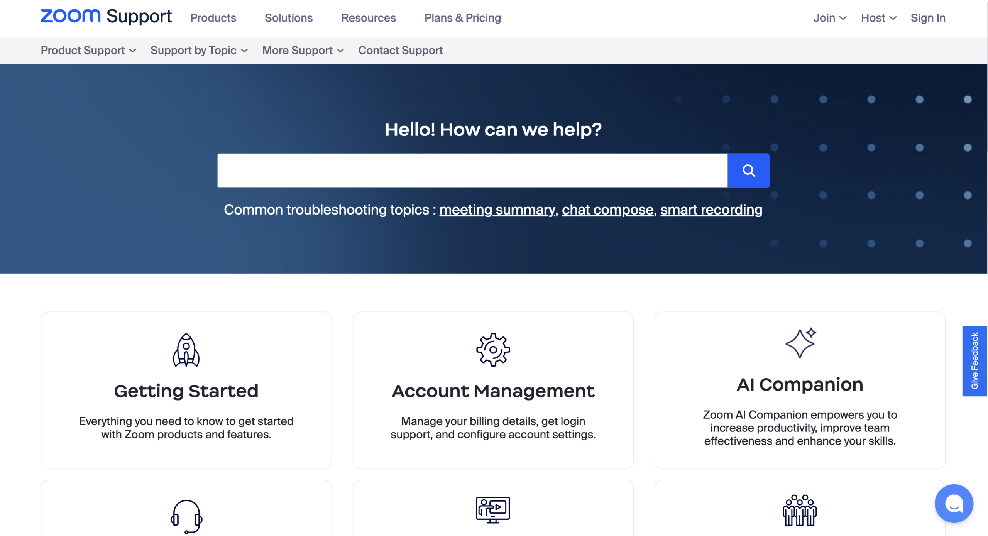Open the chat bubble widget
This screenshot has height=536, width=988.
click(954, 504)
